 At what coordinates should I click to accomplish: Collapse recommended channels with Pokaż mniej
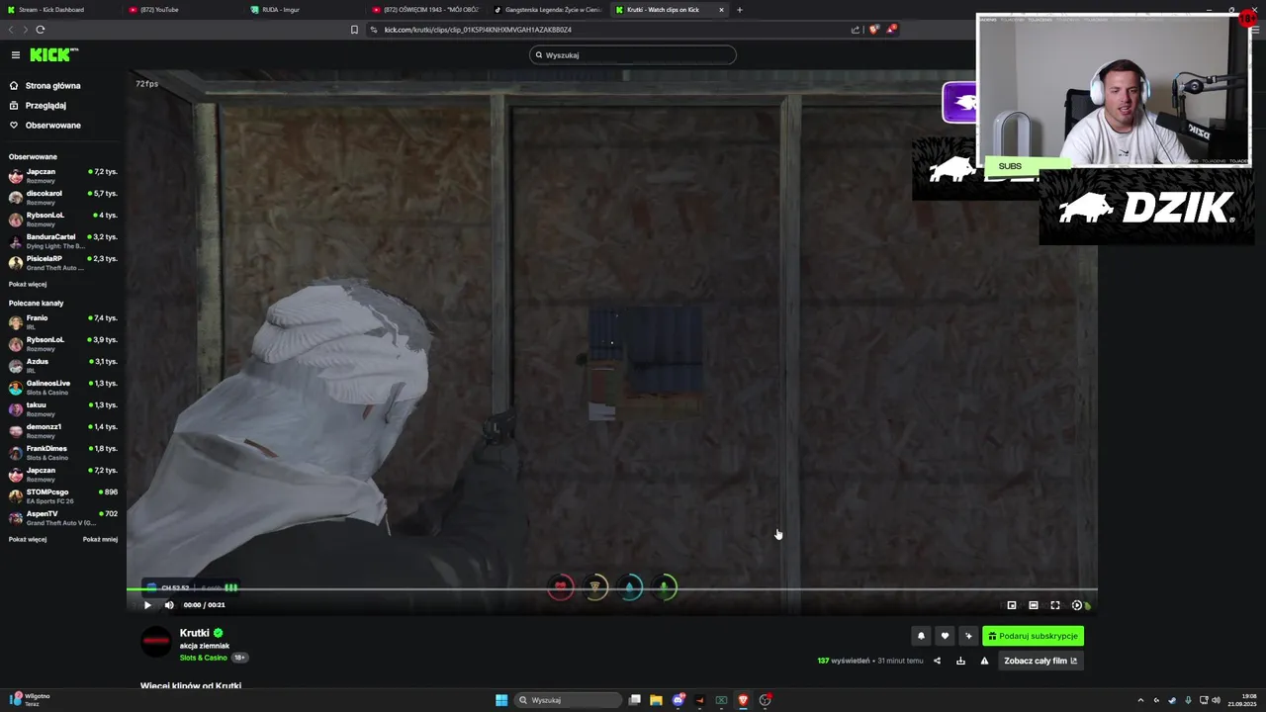[x=100, y=539]
